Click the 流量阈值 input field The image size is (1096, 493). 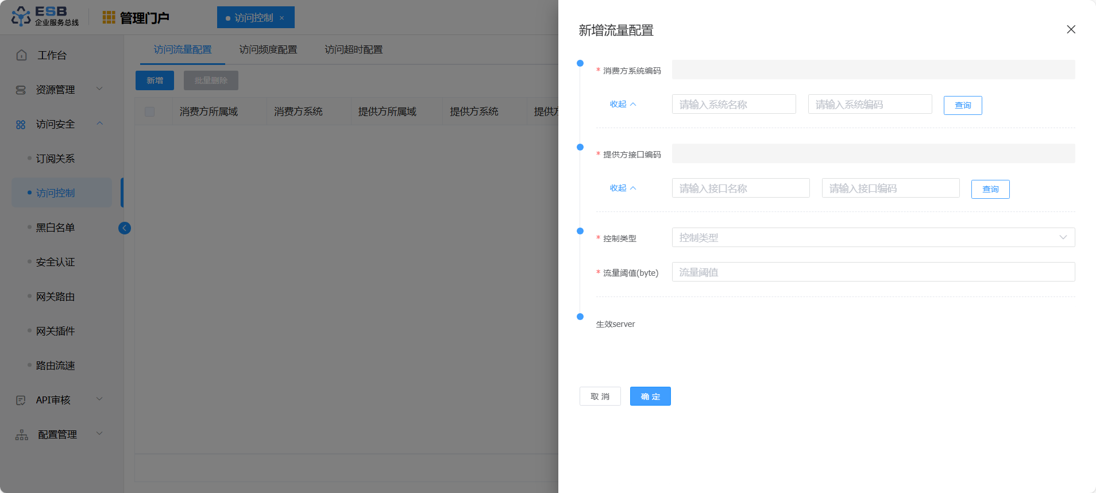point(873,272)
